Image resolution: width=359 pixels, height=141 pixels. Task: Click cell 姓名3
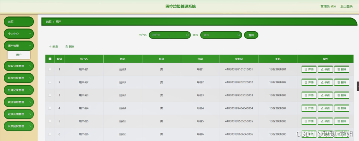123,95
